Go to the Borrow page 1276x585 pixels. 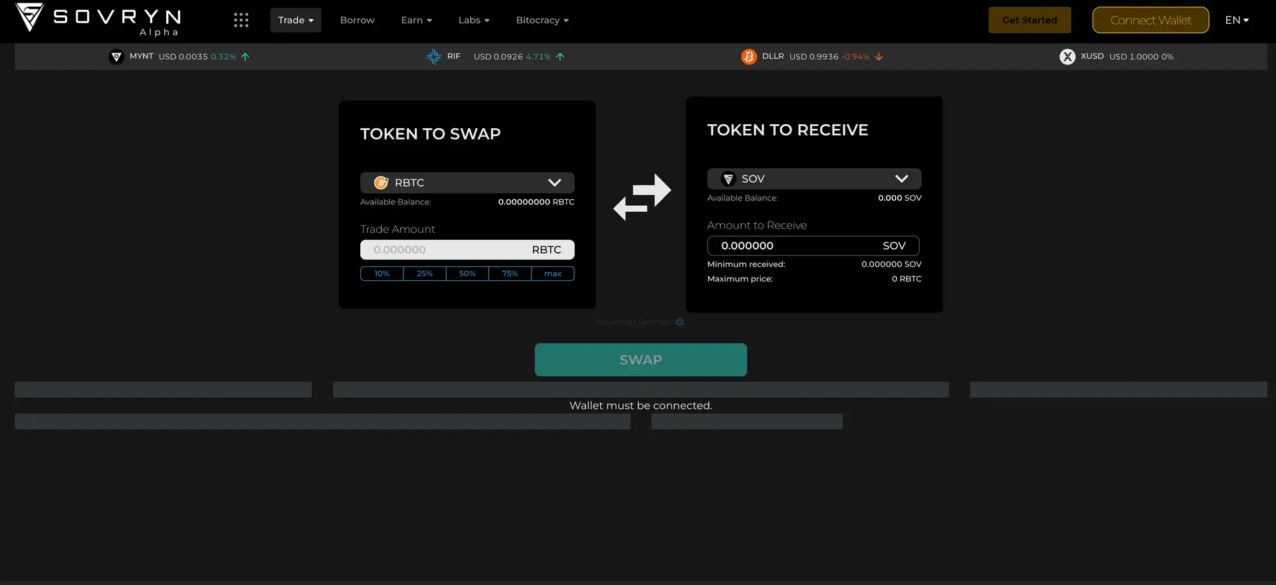click(x=358, y=20)
